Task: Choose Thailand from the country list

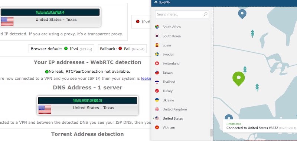Action: tap(169, 82)
